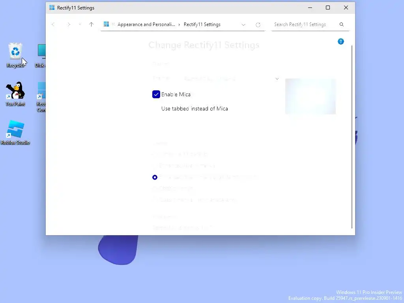Minimize the Rectify11 Settings window
The height and width of the screenshot is (303, 404).
[x=310, y=8]
